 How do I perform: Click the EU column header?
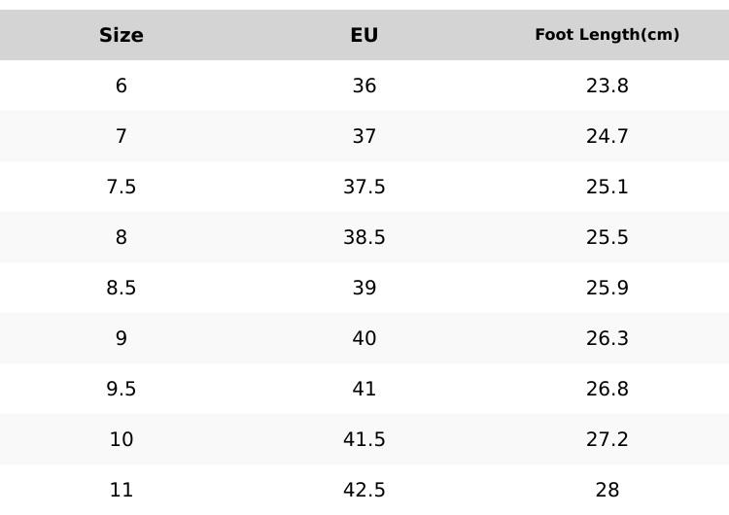364,35
